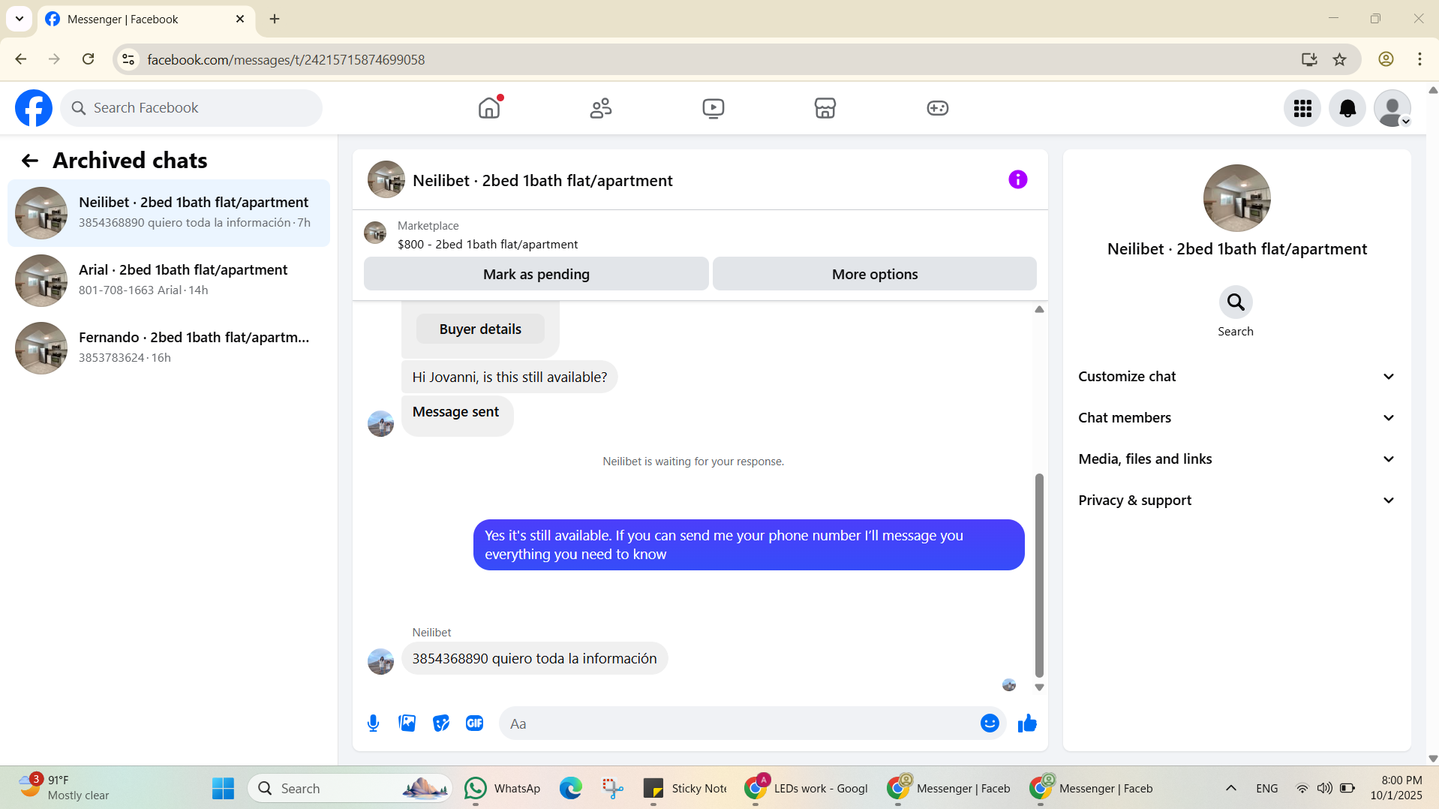Select the message '3854368890 quiero toda la información'
This screenshot has width=1439, height=809.
534,659
